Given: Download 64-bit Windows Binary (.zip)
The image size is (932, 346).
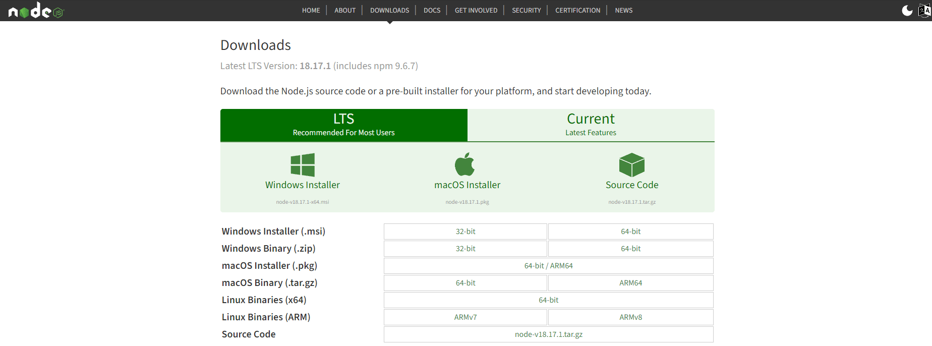Looking at the screenshot, I should click(631, 249).
